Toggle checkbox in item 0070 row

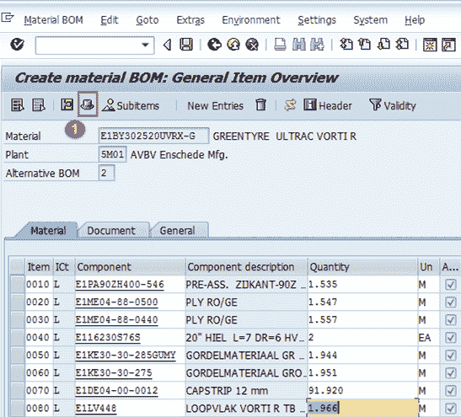450,391
